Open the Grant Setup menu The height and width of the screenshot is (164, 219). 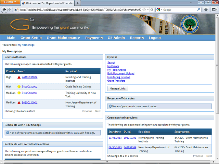click(x=31, y=38)
